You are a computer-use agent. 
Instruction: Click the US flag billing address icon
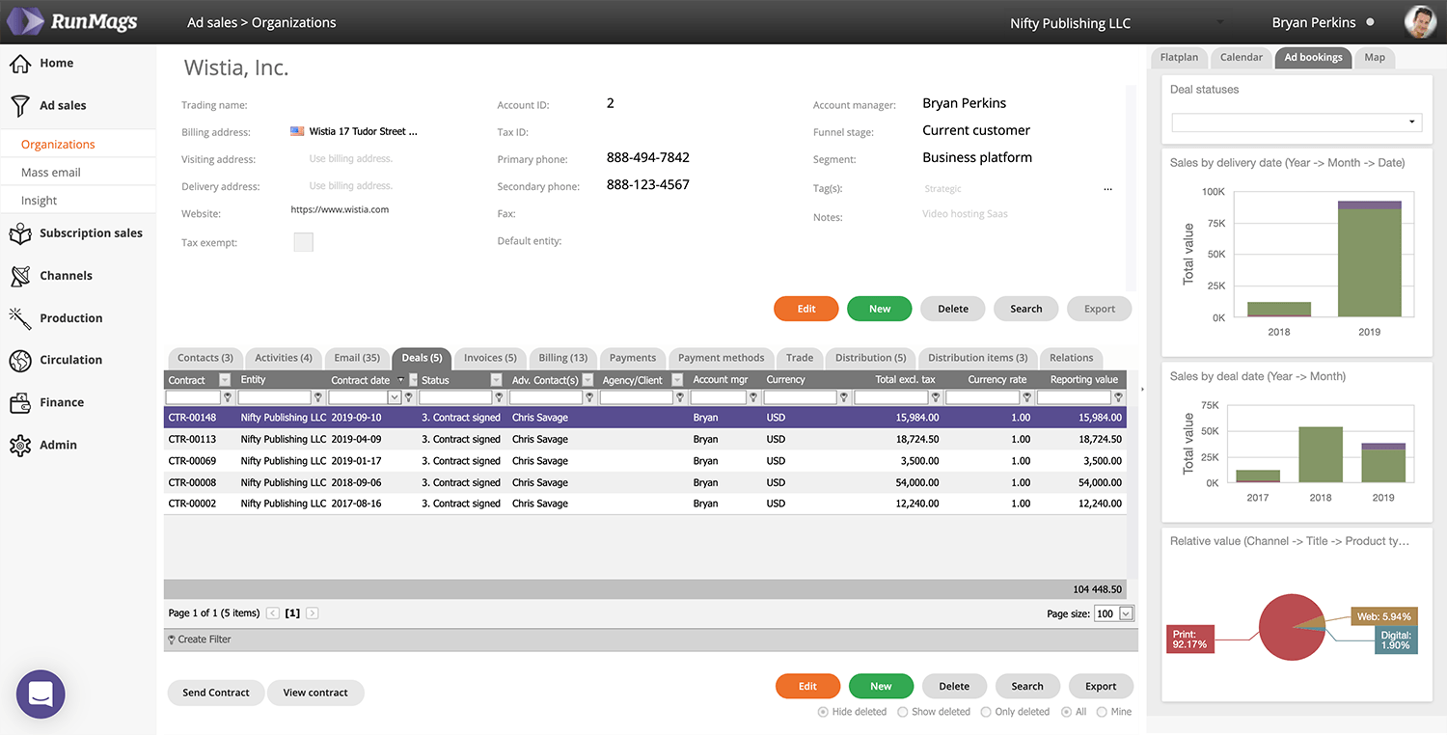pyautogui.click(x=297, y=131)
